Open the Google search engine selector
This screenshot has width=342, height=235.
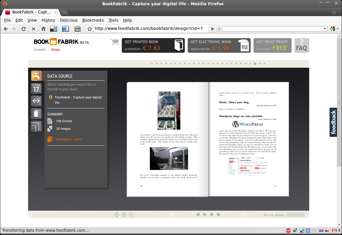pos(334,29)
